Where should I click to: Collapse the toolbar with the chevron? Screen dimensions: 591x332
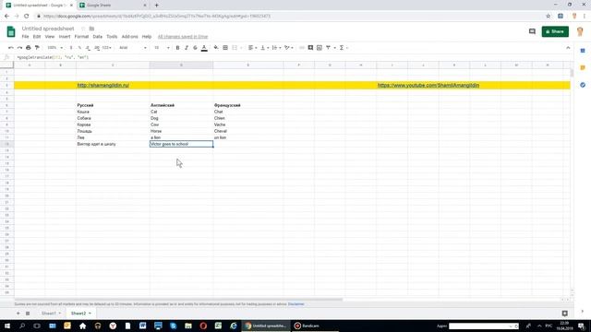click(568, 48)
